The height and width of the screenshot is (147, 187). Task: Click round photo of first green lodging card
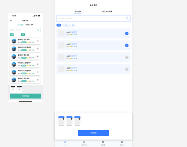(x=14, y=41)
